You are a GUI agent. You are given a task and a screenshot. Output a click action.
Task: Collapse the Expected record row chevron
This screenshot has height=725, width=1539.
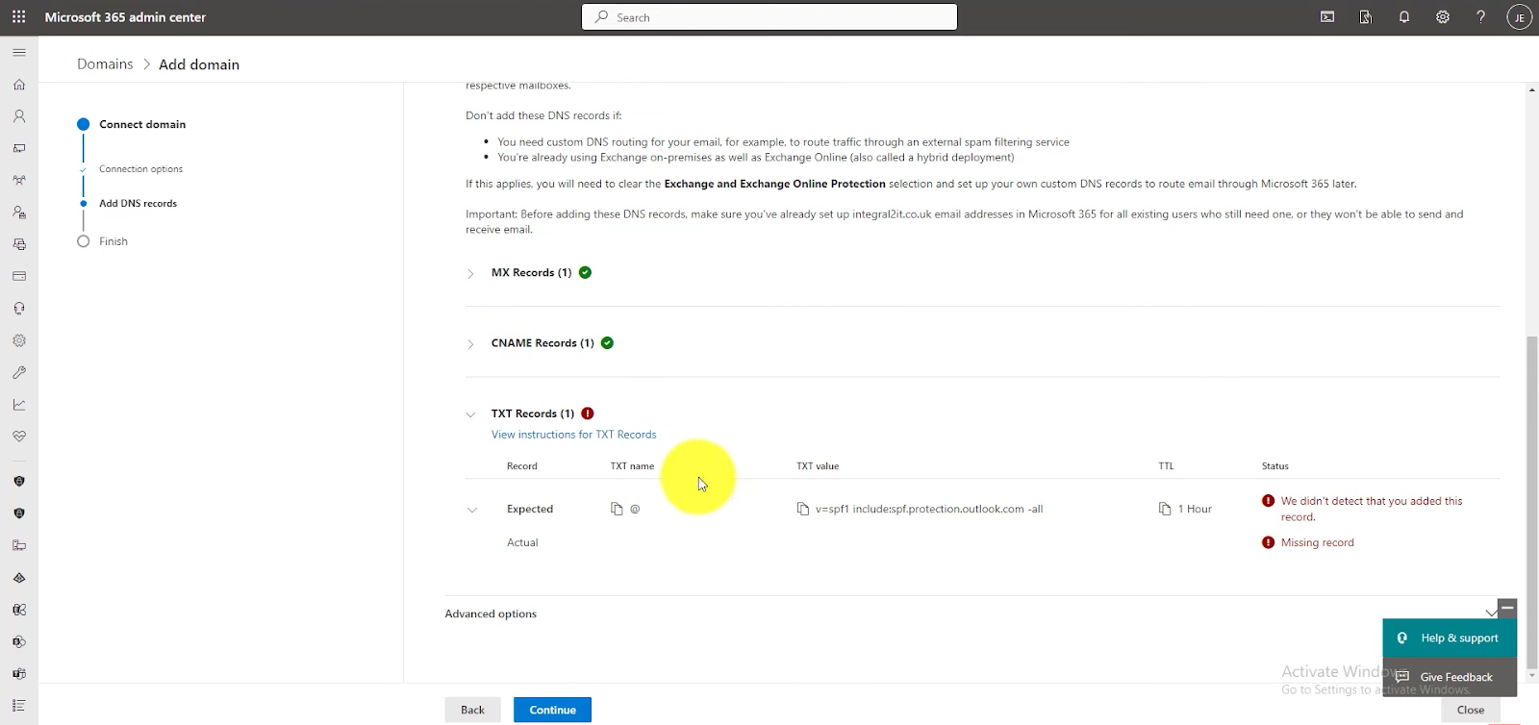[x=472, y=510]
